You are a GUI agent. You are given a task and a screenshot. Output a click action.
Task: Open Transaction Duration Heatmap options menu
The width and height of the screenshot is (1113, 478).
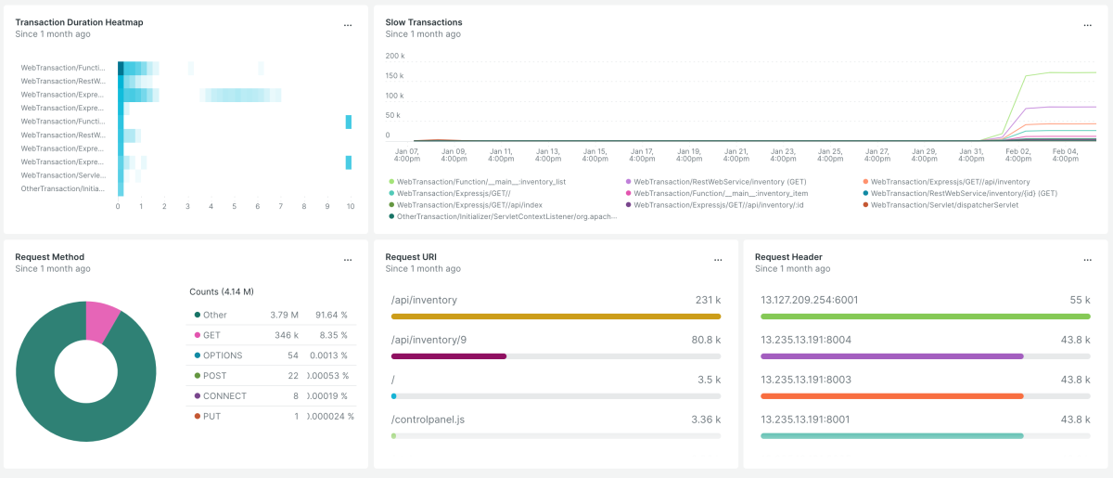348,26
